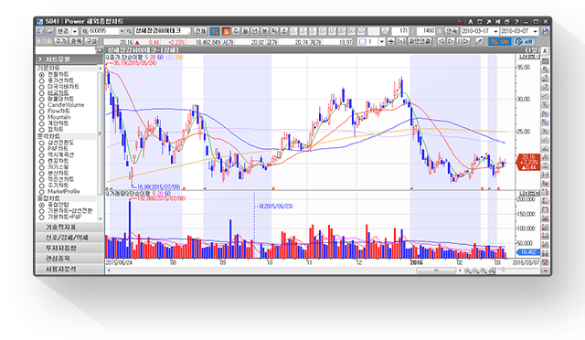Click the crosshair cursor icon
Viewport: 585px width, 340px height.
(390, 41)
